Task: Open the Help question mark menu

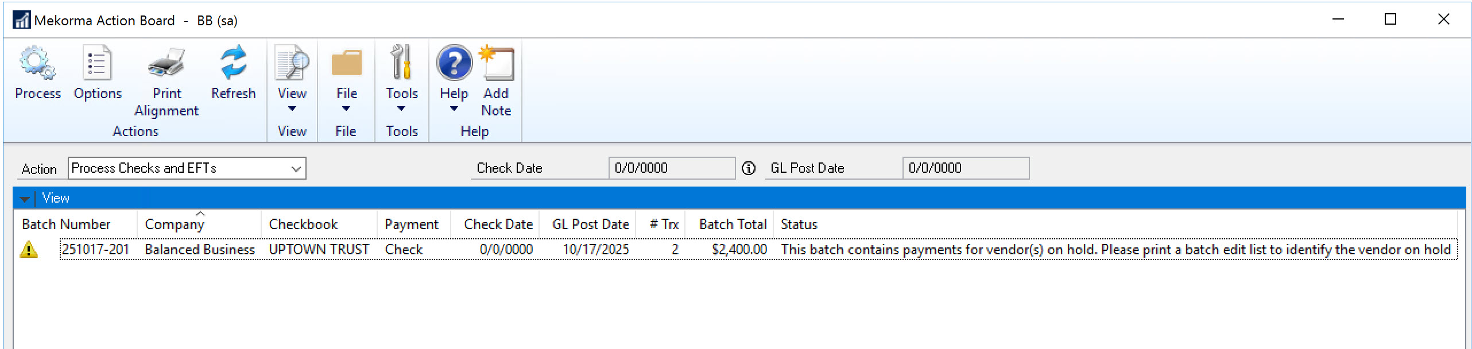Action: click(454, 64)
